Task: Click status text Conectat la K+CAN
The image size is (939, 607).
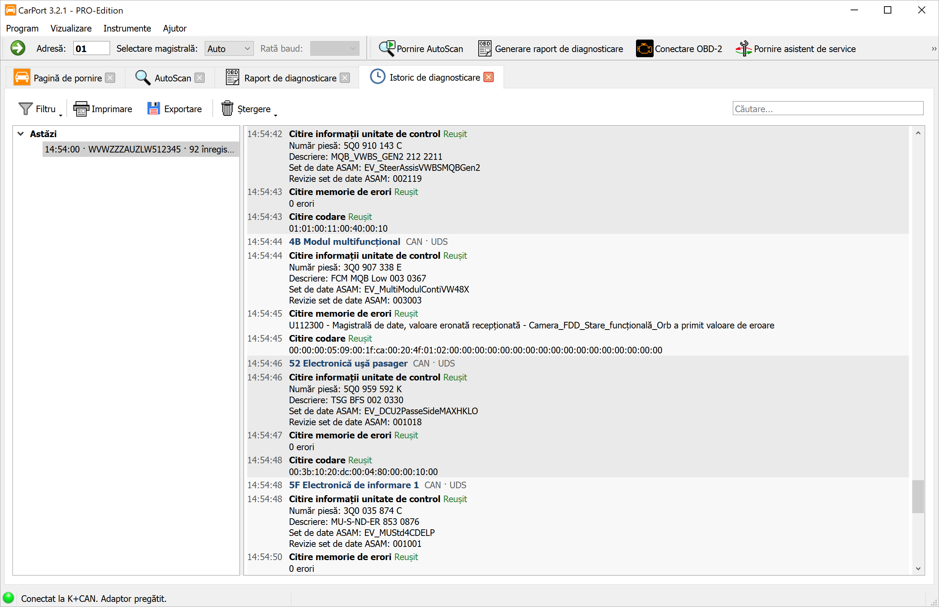Action: tap(59, 598)
